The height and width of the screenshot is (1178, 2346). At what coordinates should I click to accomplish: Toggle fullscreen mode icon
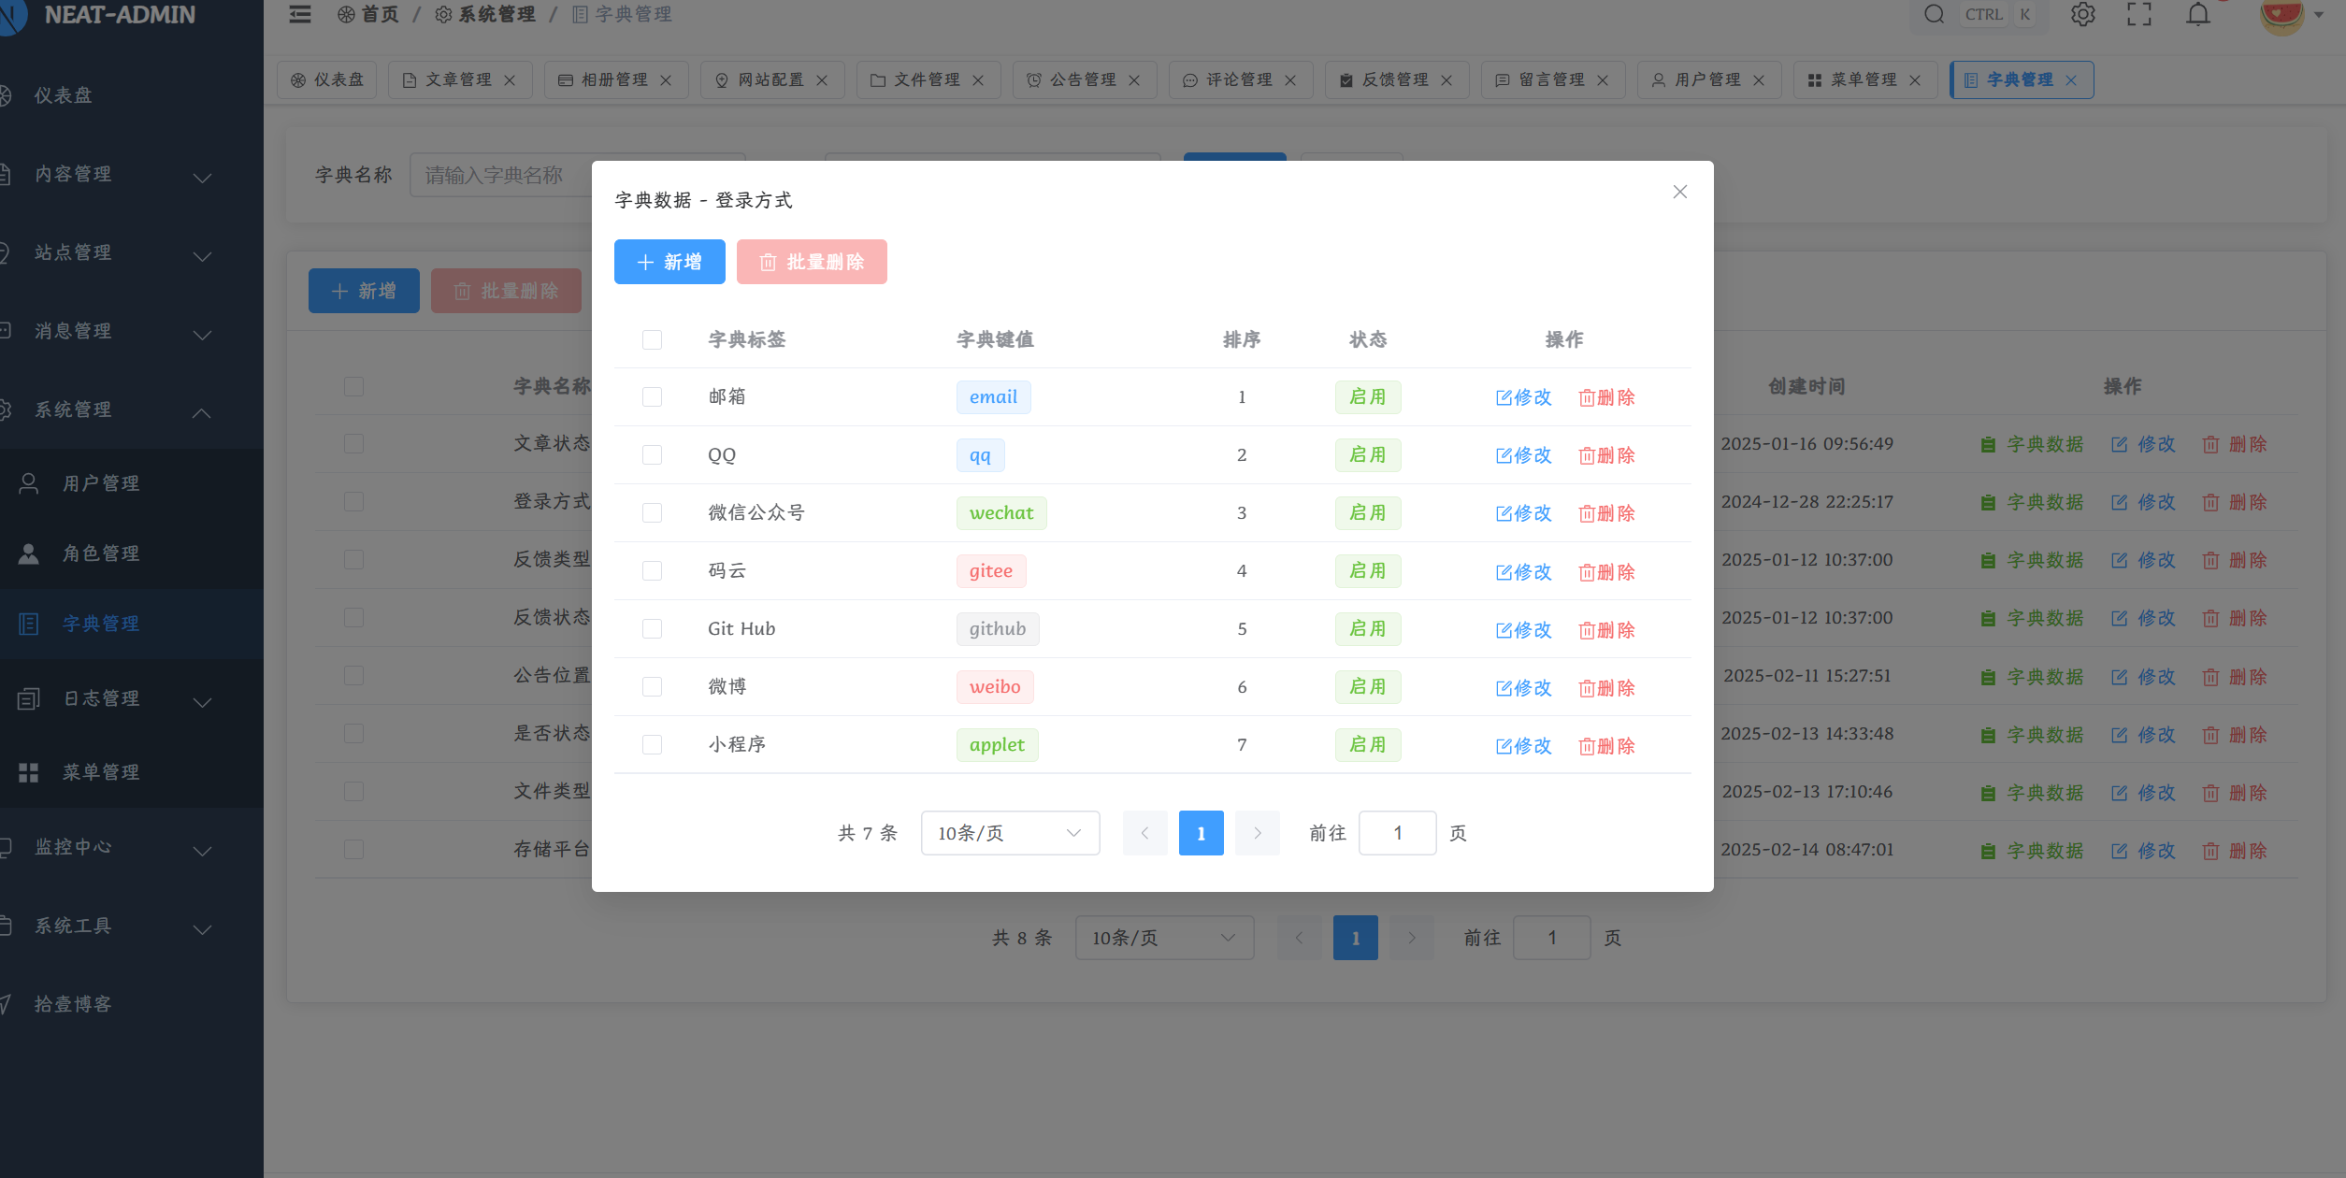click(2139, 14)
